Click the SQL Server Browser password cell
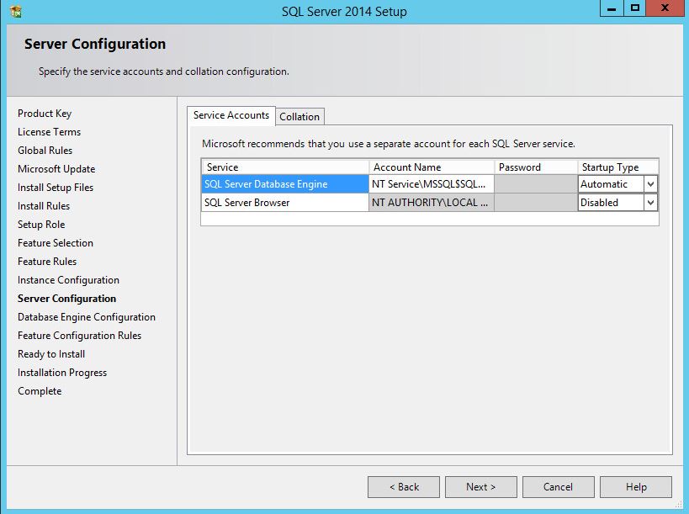This screenshot has width=689, height=514. (536, 203)
